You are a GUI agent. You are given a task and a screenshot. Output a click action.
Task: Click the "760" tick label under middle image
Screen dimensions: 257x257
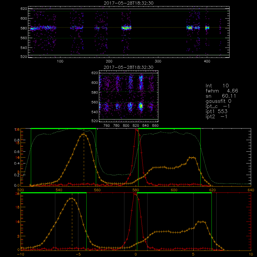(x=107, y=126)
